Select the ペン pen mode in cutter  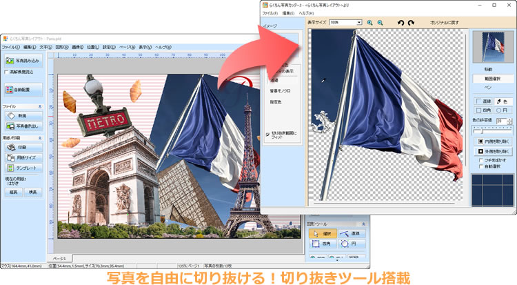[x=488, y=88]
